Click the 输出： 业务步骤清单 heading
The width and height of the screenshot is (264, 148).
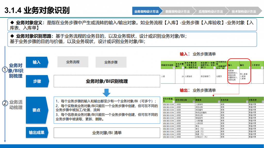tap(198, 90)
